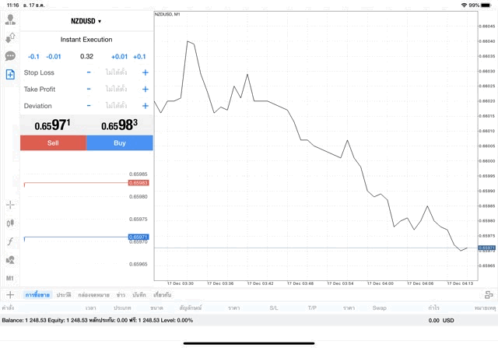
Task: Click the Buy button
Action: point(120,143)
